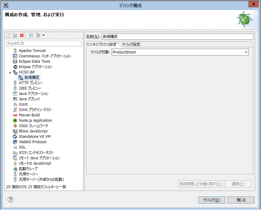The width and height of the screenshot is (261, 210).
Task: Select the Node.js Application tree label
Action: point(36,120)
